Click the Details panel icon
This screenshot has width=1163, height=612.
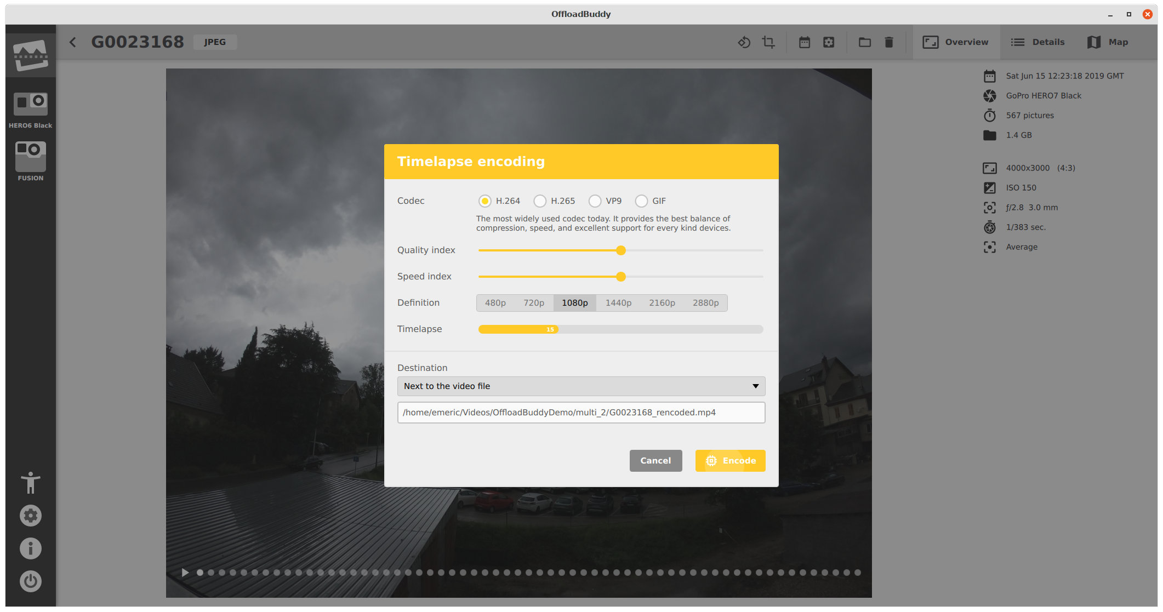pyautogui.click(x=1017, y=42)
